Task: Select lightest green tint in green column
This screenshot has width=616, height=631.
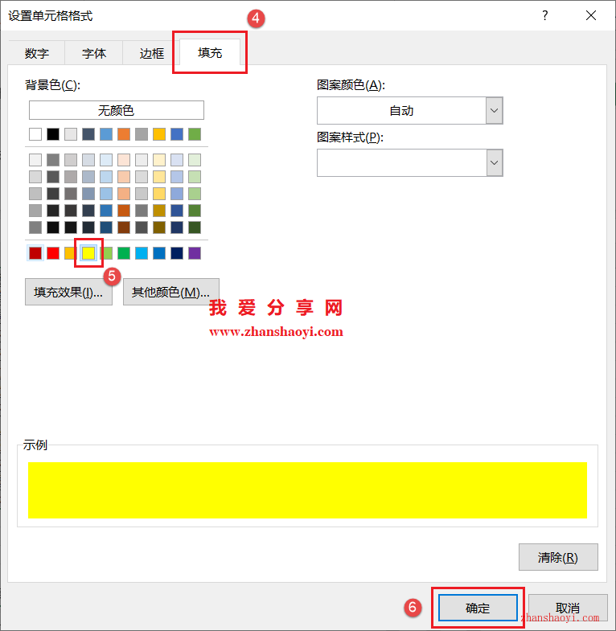Action: coord(195,160)
